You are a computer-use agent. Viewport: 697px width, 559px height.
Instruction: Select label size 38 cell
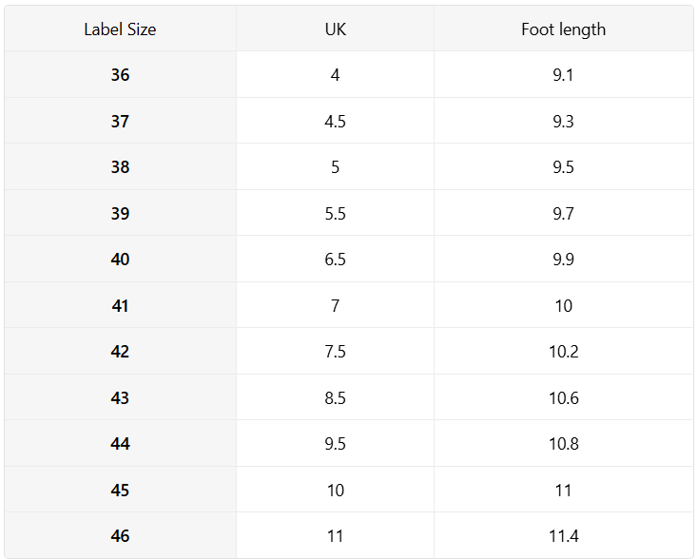pos(120,167)
